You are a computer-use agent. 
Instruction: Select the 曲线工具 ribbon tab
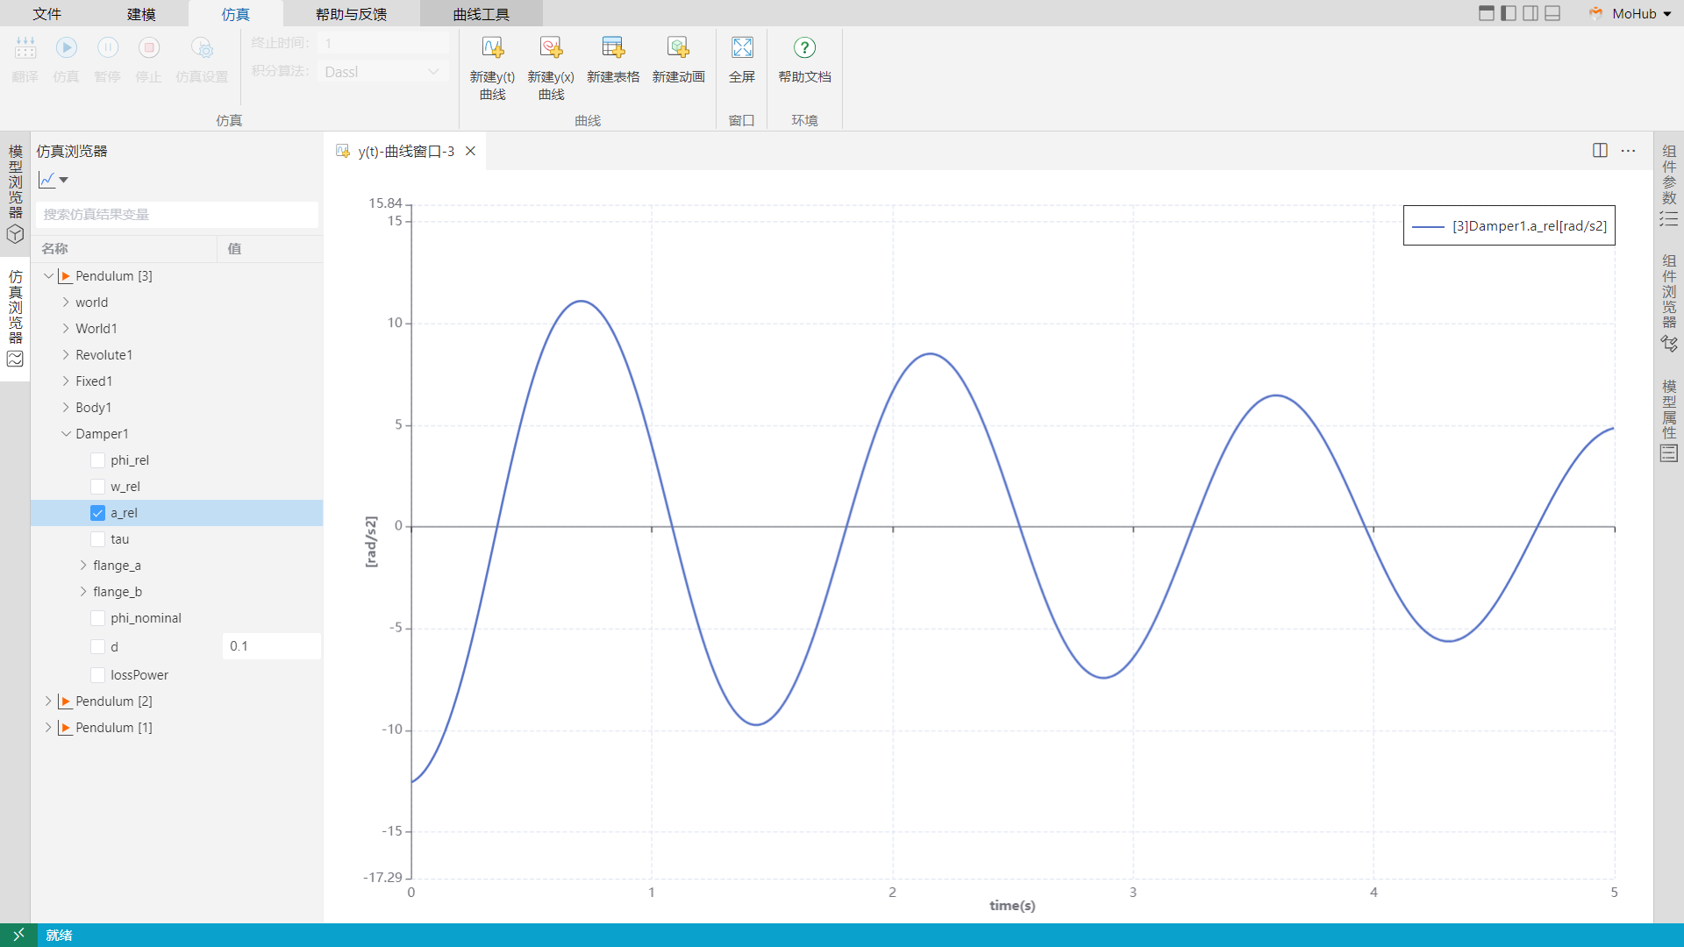tap(478, 14)
